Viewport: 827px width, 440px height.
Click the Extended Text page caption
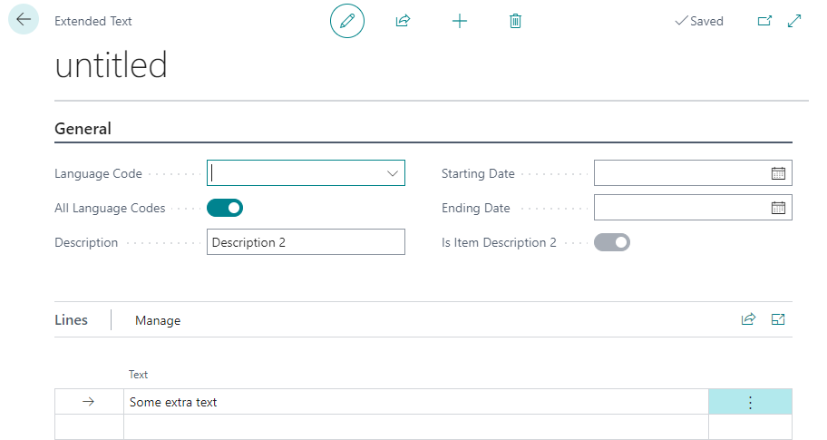point(93,21)
